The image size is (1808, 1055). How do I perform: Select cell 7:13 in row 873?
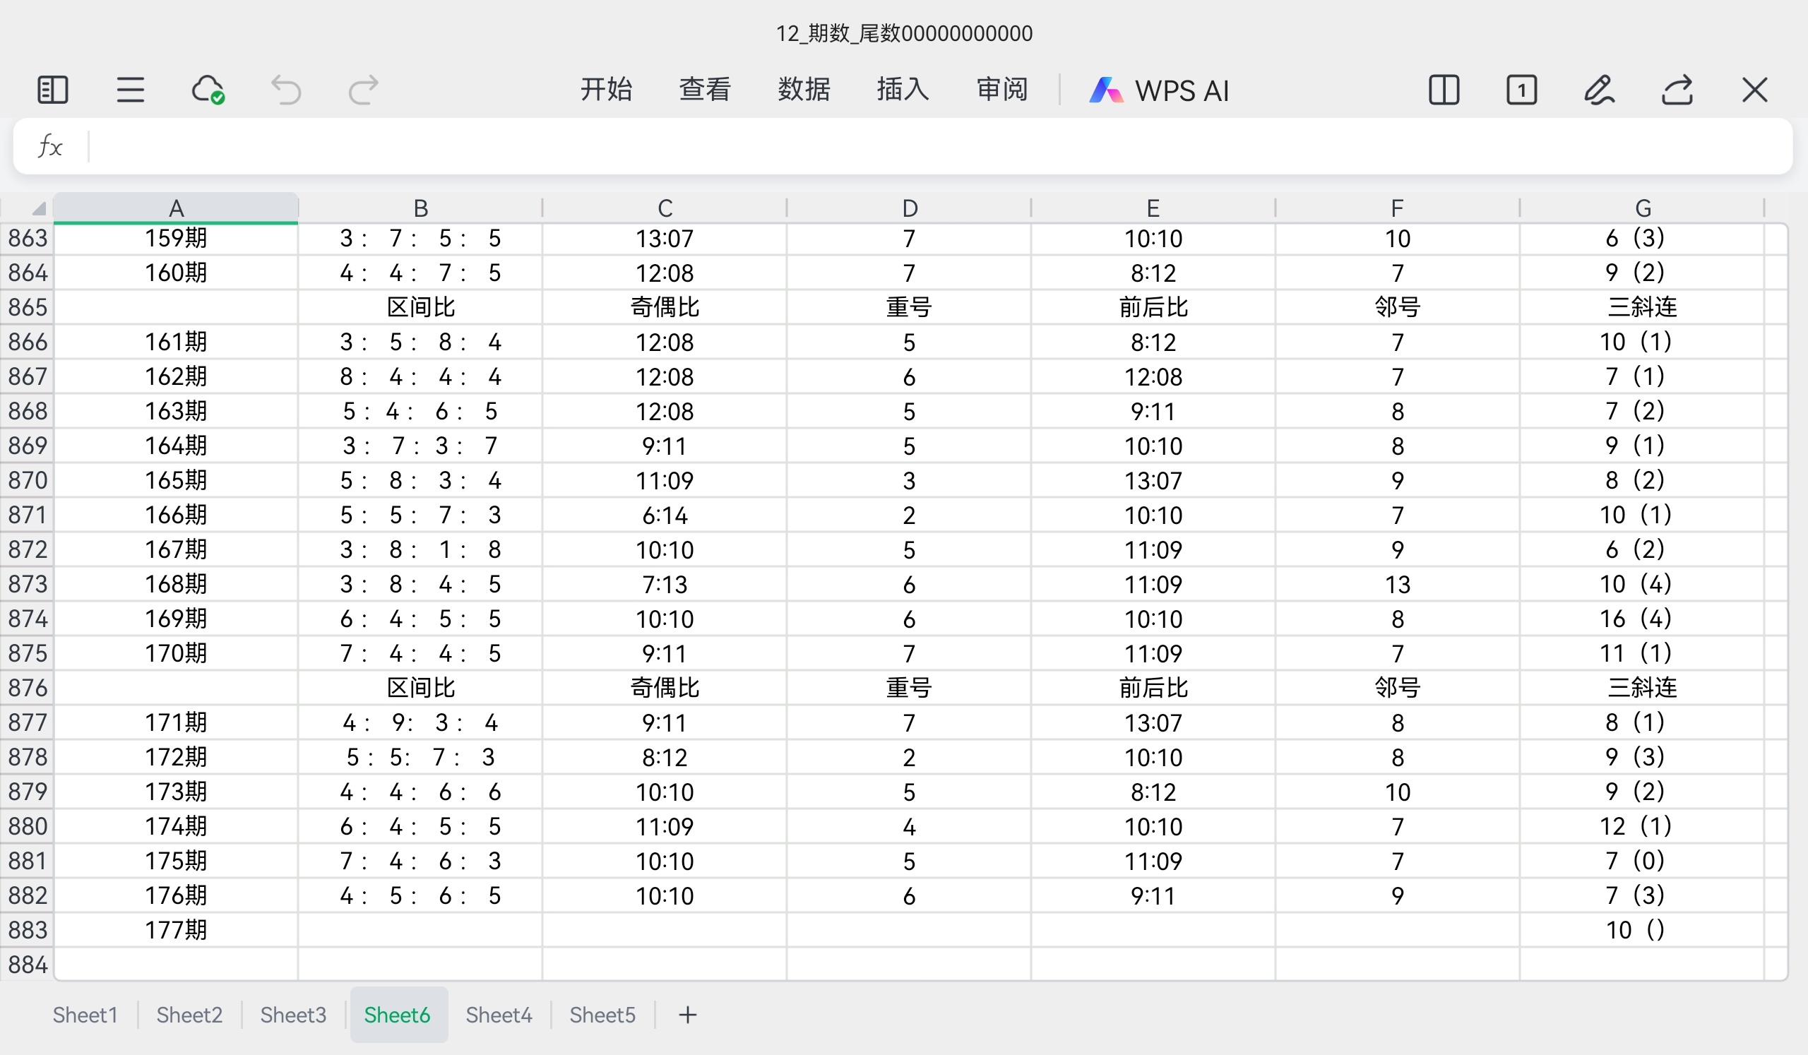pyautogui.click(x=665, y=585)
